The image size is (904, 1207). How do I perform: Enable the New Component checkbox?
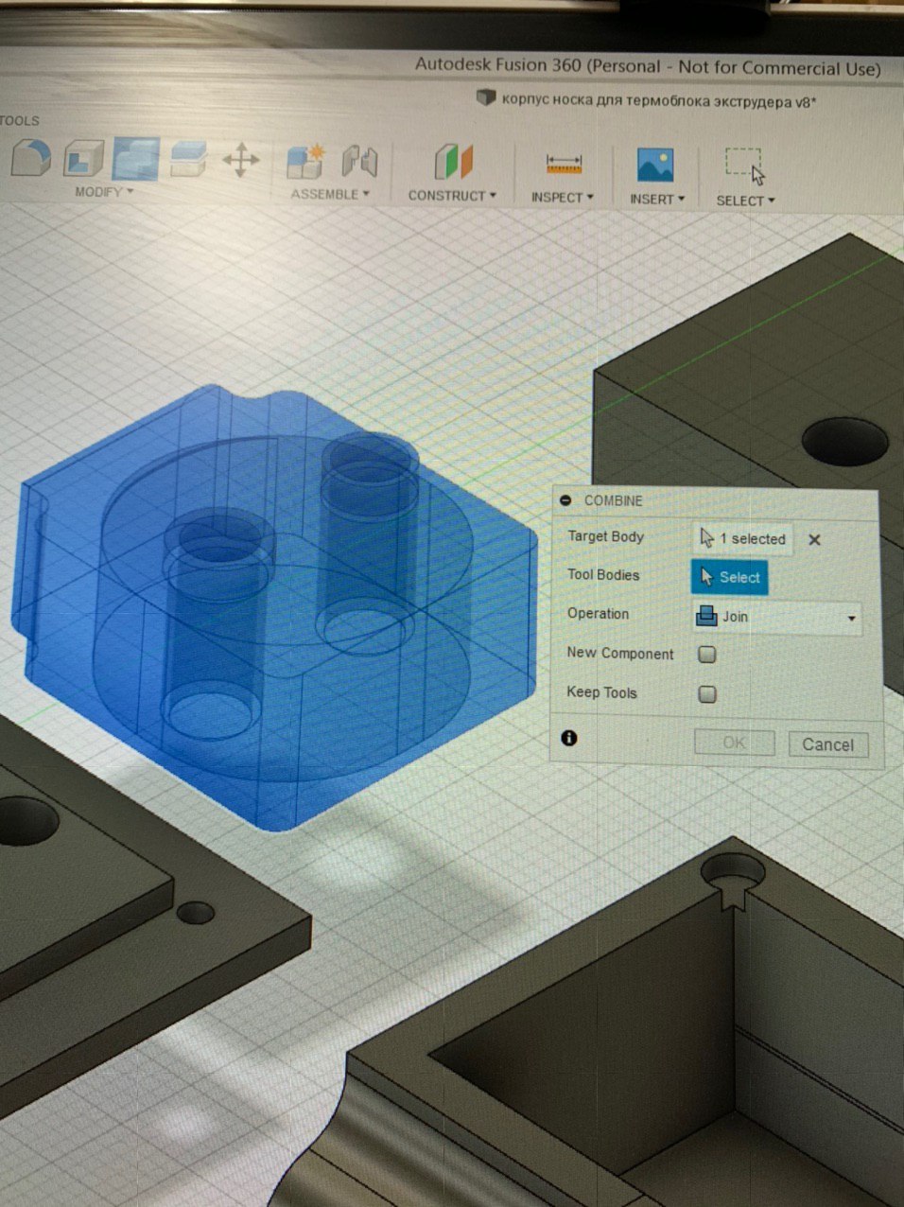(x=707, y=655)
